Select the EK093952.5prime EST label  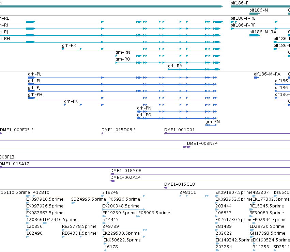234,199
